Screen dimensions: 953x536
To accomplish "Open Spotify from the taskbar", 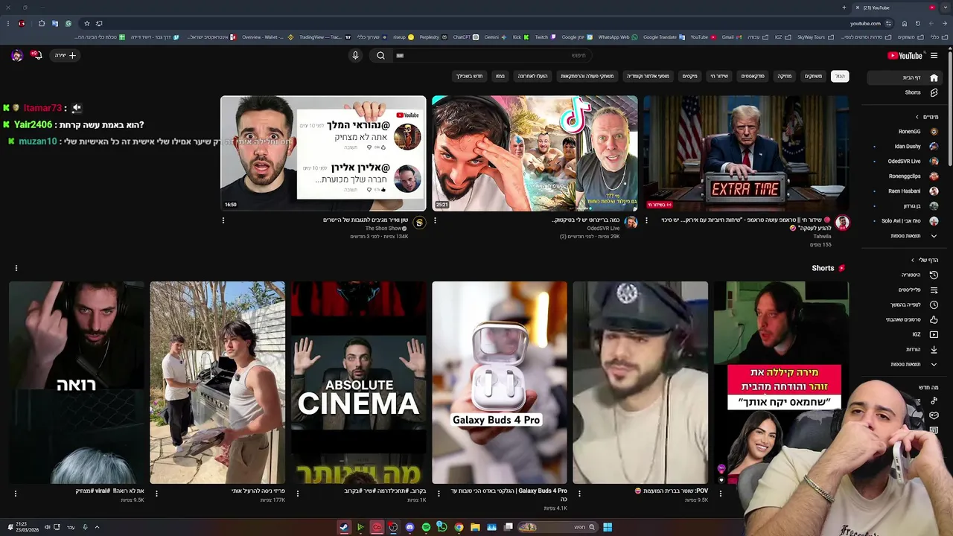I will click(x=426, y=527).
